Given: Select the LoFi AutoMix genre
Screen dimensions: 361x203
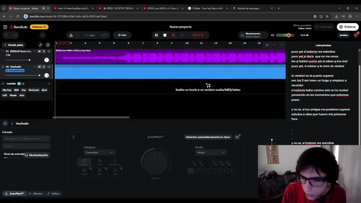Looking at the screenshot, I should [5, 95].
